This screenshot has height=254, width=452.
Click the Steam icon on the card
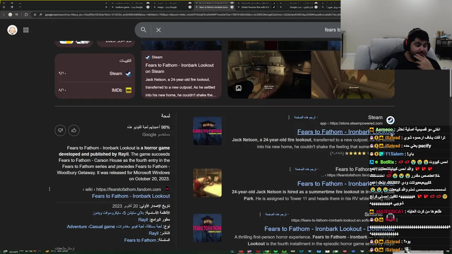pyautogui.click(x=148, y=57)
